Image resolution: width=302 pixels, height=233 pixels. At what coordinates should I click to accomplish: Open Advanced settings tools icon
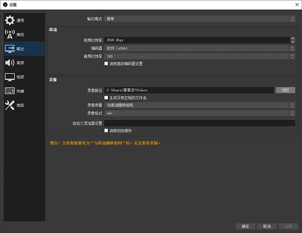[x=10, y=105]
